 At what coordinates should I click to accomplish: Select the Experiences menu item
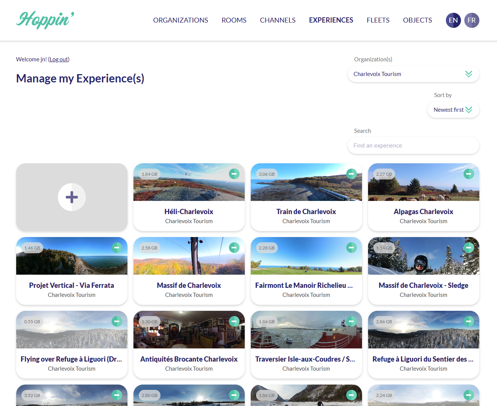pyautogui.click(x=331, y=20)
